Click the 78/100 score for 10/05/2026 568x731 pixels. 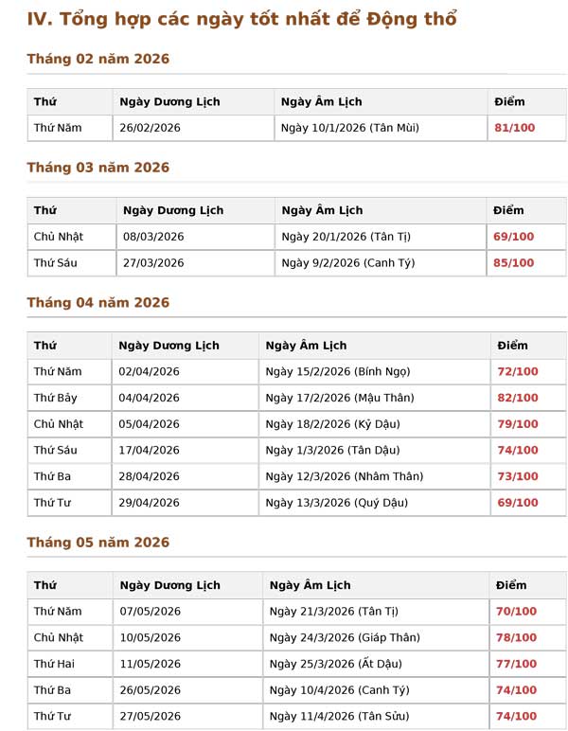pos(516,638)
